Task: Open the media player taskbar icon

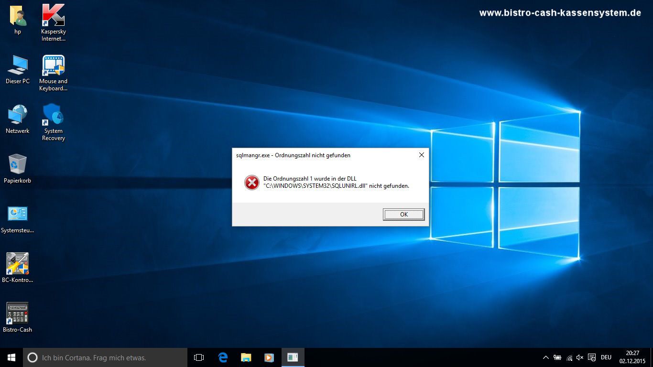Action: point(269,357)
